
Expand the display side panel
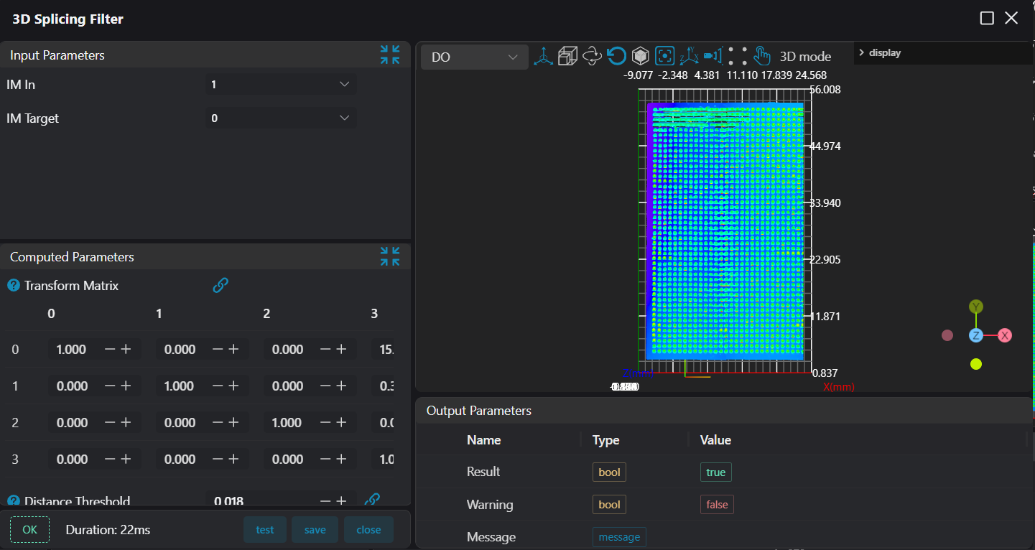pyautogui.click(x=862, y=52)
